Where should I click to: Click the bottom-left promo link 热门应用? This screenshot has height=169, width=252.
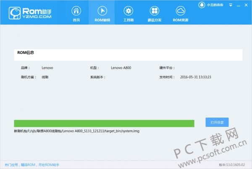pos(32,165)
